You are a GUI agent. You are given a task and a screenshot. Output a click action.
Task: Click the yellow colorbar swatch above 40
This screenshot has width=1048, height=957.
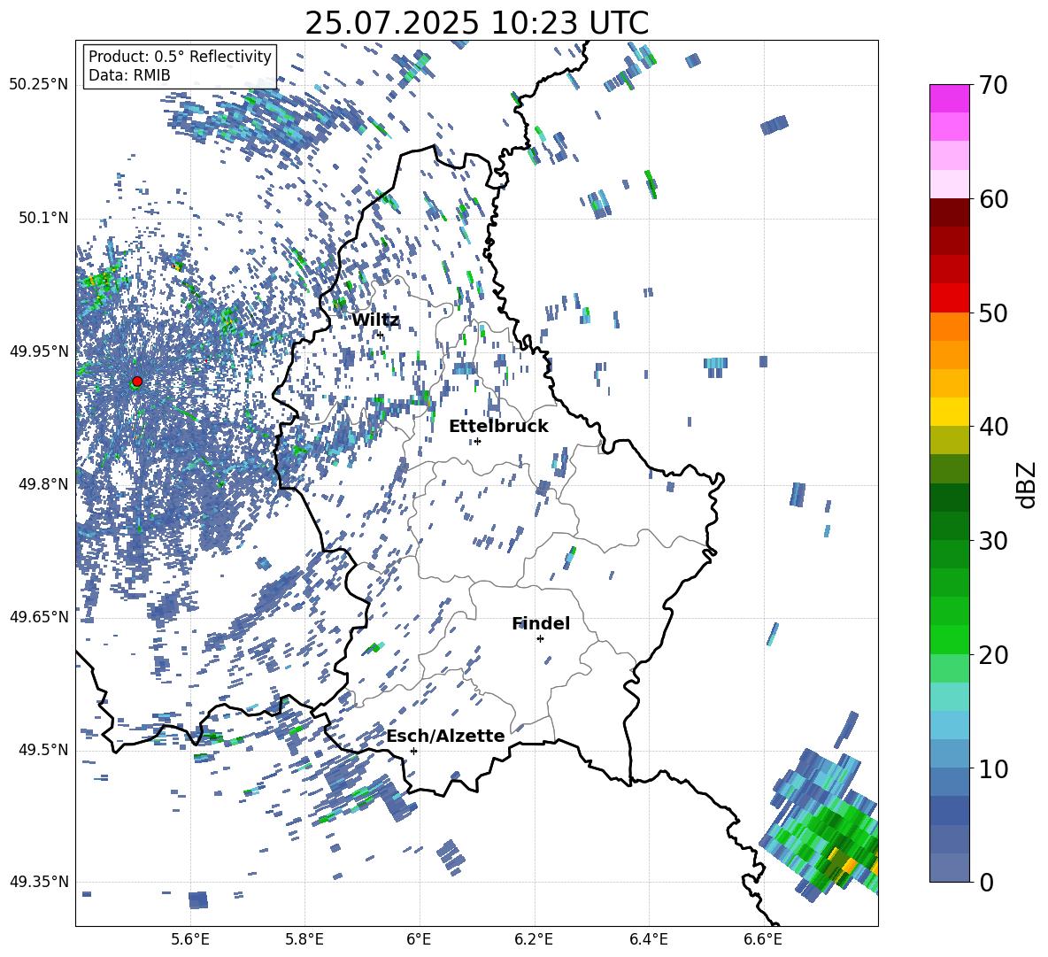949,411
